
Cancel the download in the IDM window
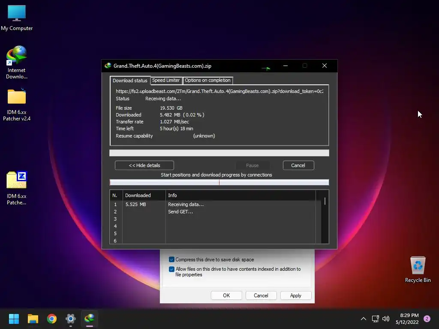pos(298,165)
